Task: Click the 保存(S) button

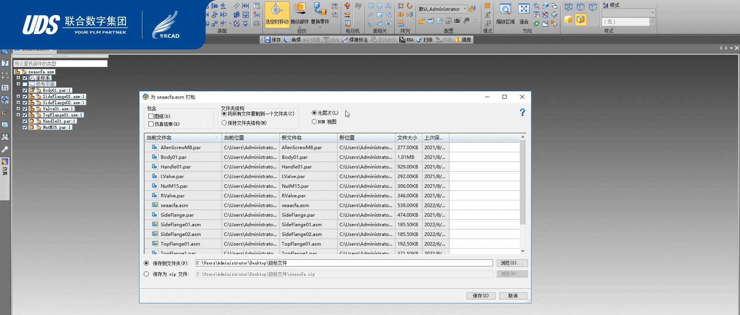Action: coord(481,296)
